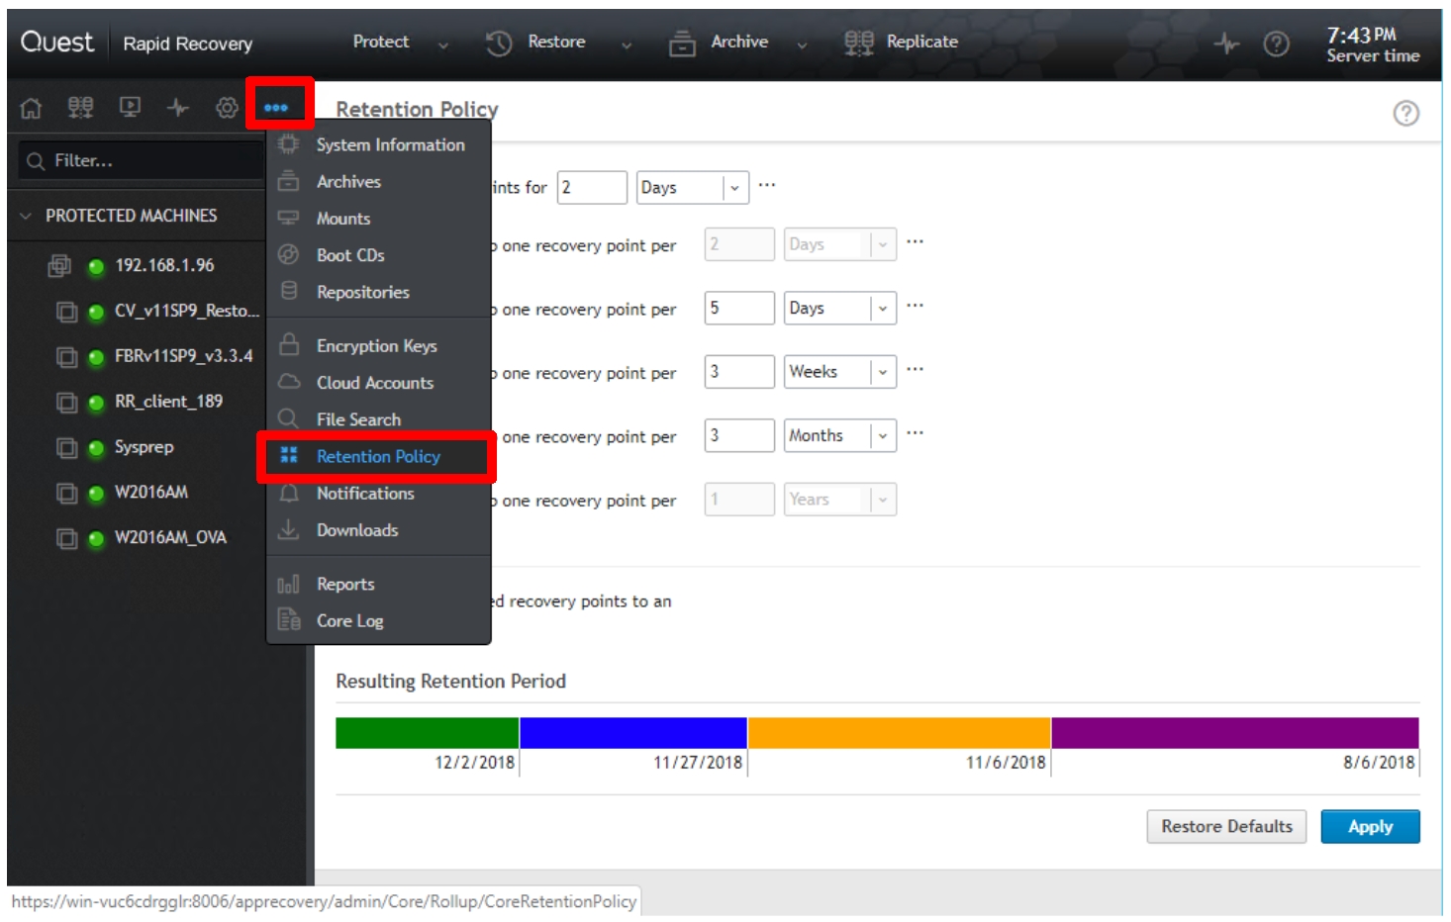This screenshot has width=1451, height=922.
Task: Open the events pulse icon in sidebar toolbar
Action: (178, 107)
